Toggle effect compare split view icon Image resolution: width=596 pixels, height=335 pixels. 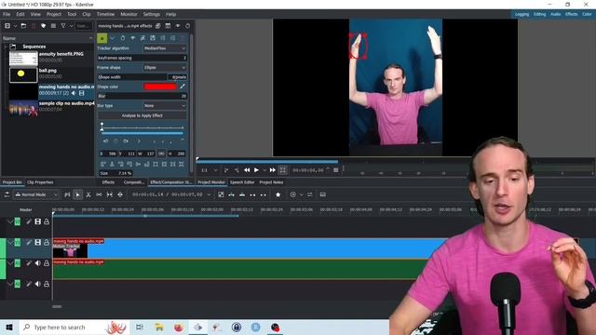(x=168, y=26)
